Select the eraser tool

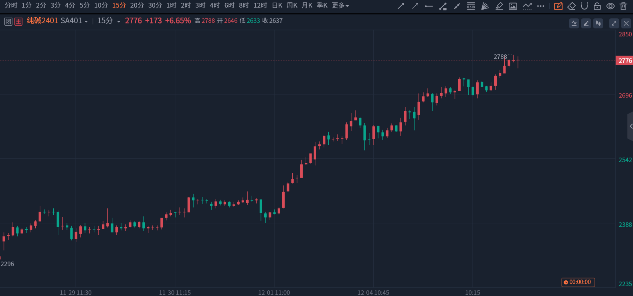(572, 6)
